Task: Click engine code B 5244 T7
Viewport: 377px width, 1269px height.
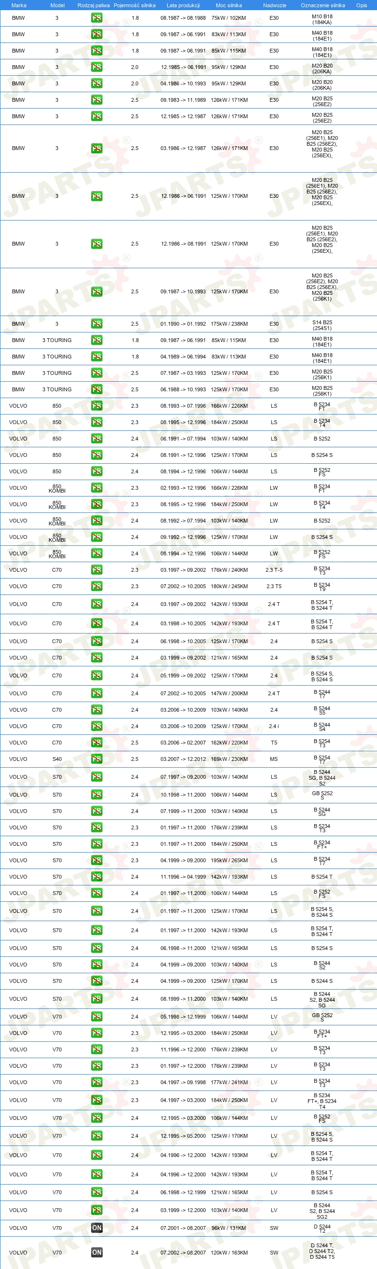Action: [322, 694]
